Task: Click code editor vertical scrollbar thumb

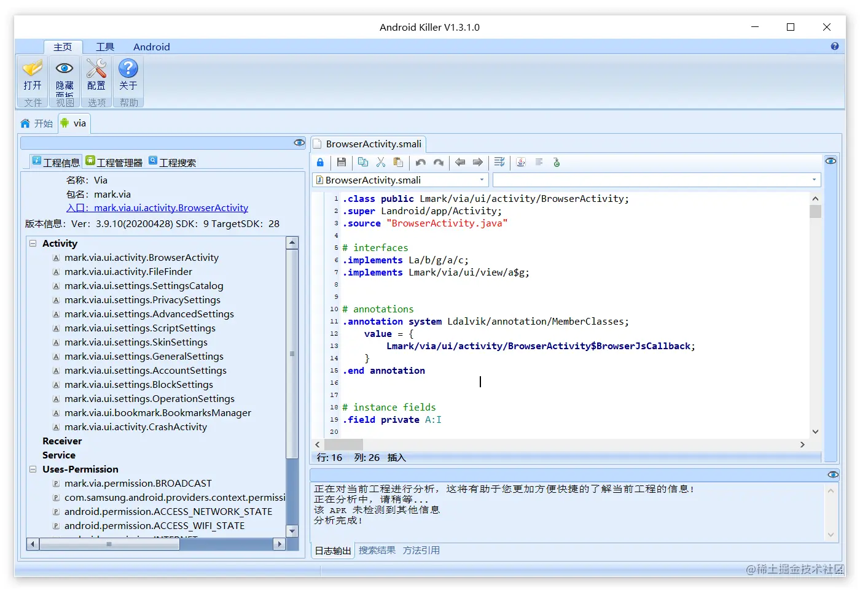Action: pos(815,212)
